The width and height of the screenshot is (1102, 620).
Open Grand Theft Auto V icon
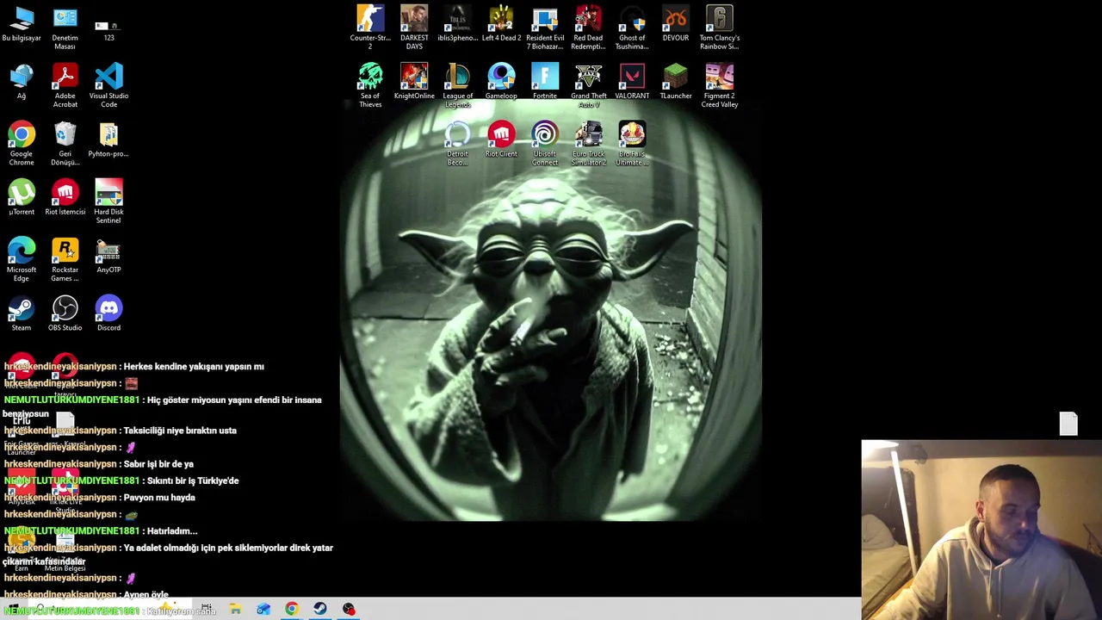point(588,86)
